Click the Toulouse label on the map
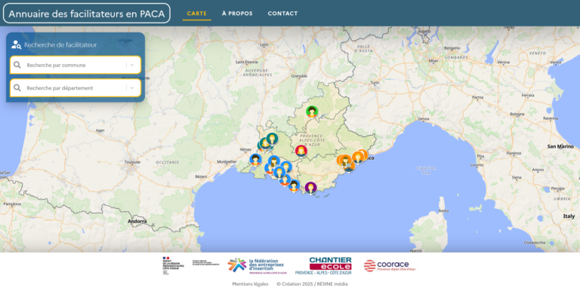The width and height of the screenshot is (580, 288). (132, 162)
